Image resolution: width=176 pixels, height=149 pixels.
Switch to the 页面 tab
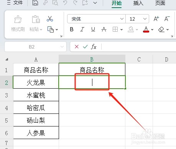click(x=160, y=3)
